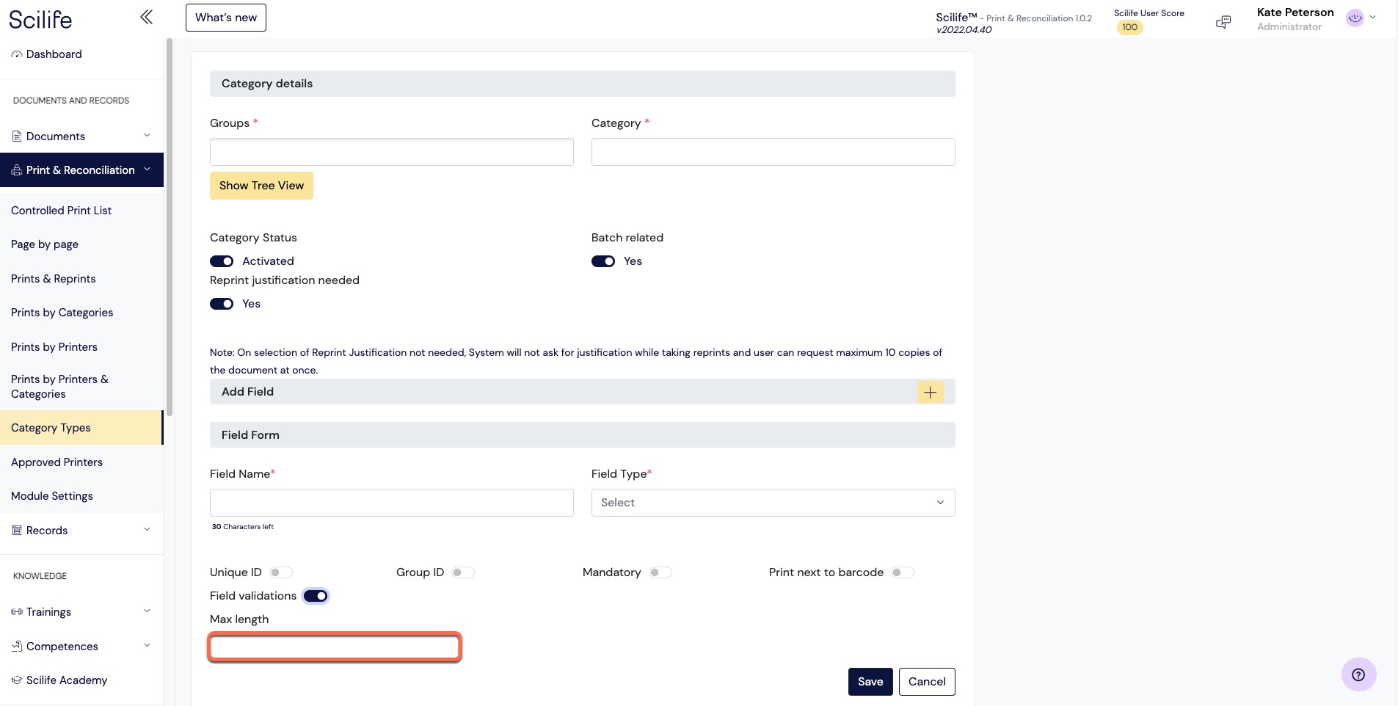Open the Field Type Select dropdown
Screen dimensions: 1398x706
tap(773, 503)
